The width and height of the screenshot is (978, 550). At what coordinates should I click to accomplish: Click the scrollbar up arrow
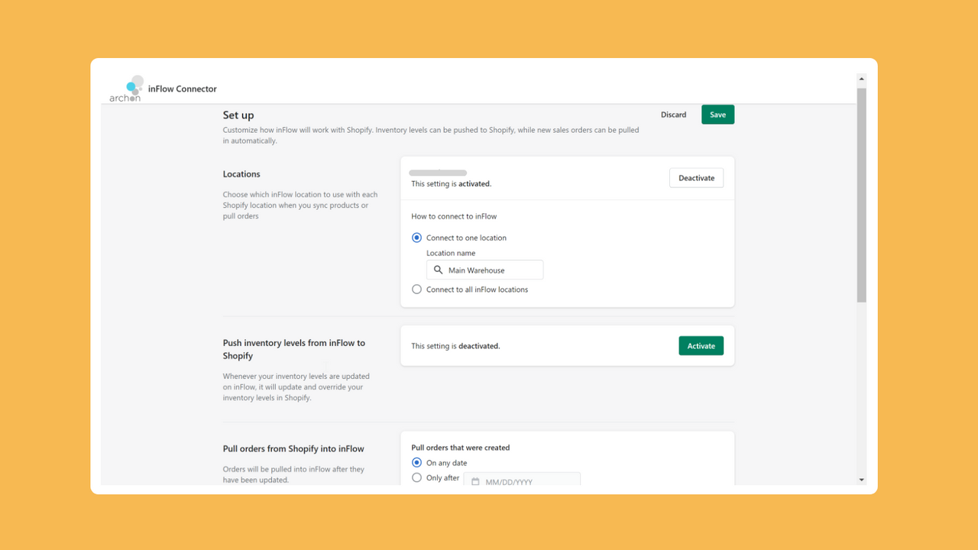tap(861, 79)
